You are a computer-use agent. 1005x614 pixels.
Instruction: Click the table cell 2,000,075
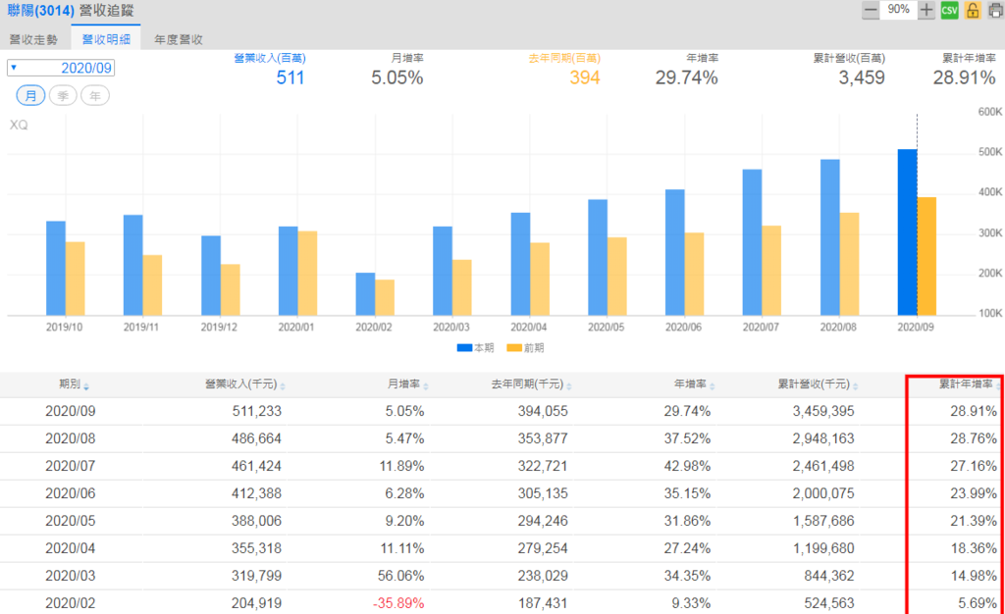tap(823, 493)
